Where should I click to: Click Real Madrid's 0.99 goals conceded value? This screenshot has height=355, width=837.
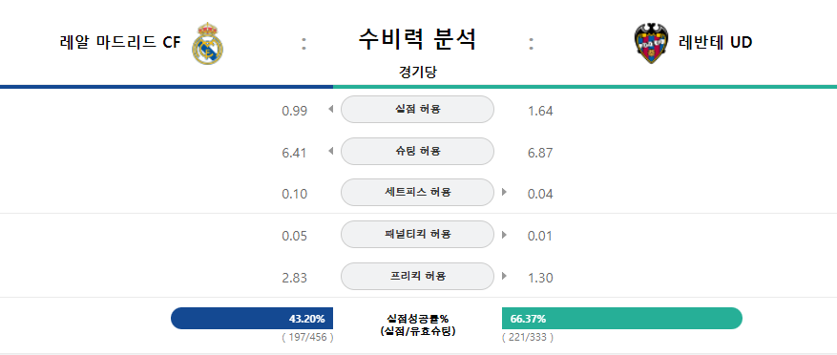[x=295, y=111]
